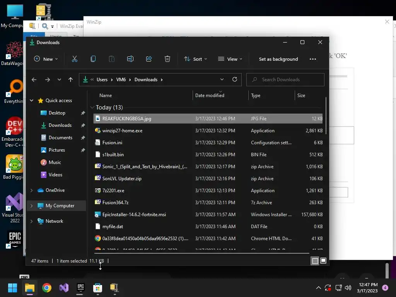Open the New dropdown menu

[46, 59]
